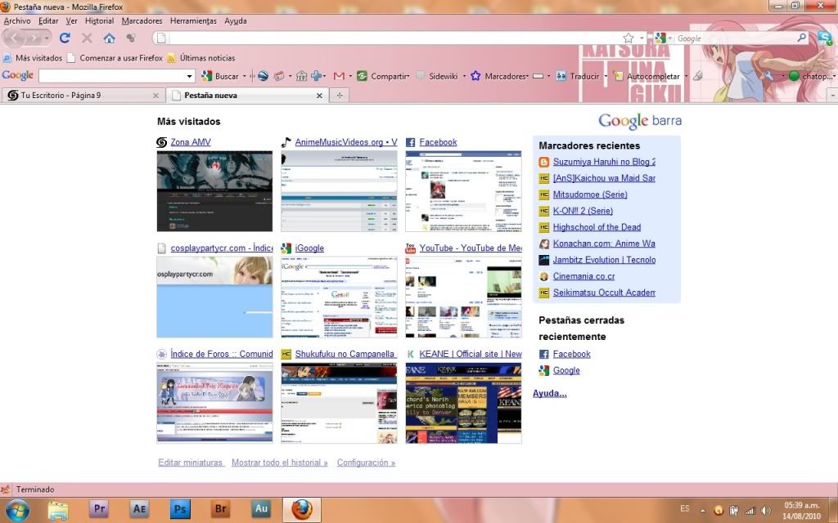Open K-ON!! 2 (Serie) bookmark link
This screenshot has width=838, height=523.
(x=583, y=211)
